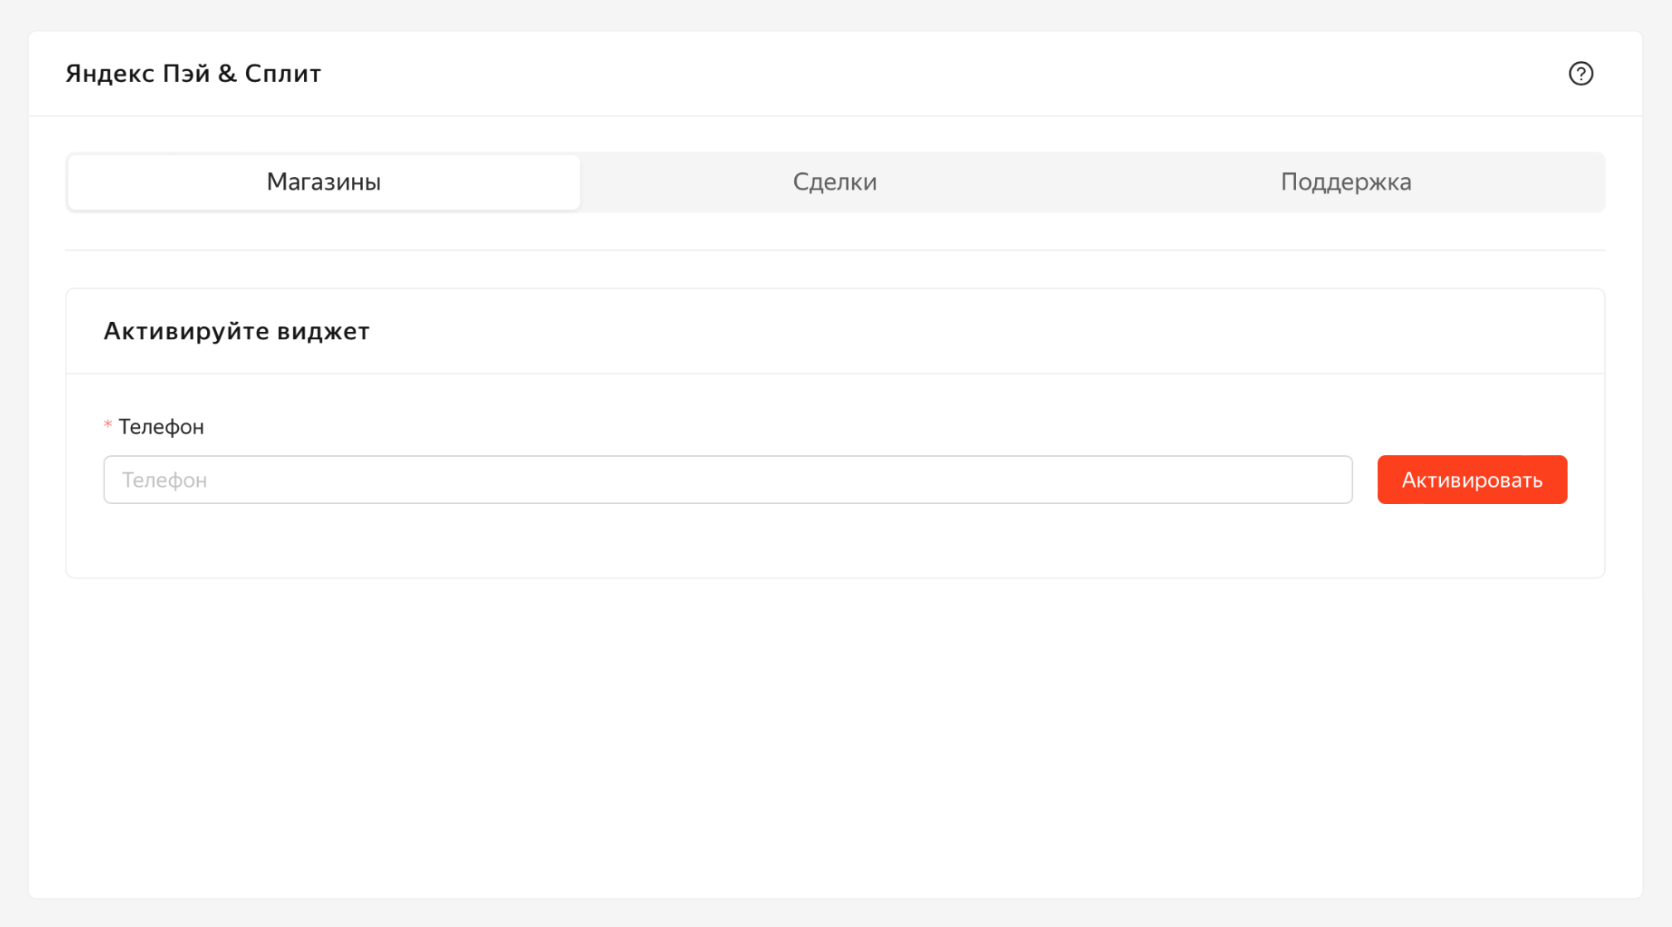Click the Яндекс Пэй & Сплит title
This screenshot has height=927, width=1672.
[193, 74]
